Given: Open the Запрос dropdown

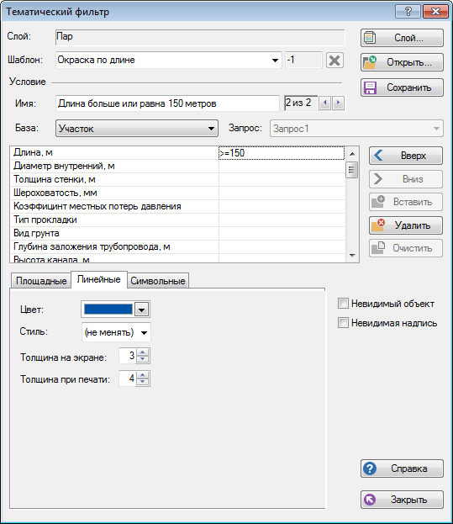Looking at the screenshot, I should coord(356,129).
